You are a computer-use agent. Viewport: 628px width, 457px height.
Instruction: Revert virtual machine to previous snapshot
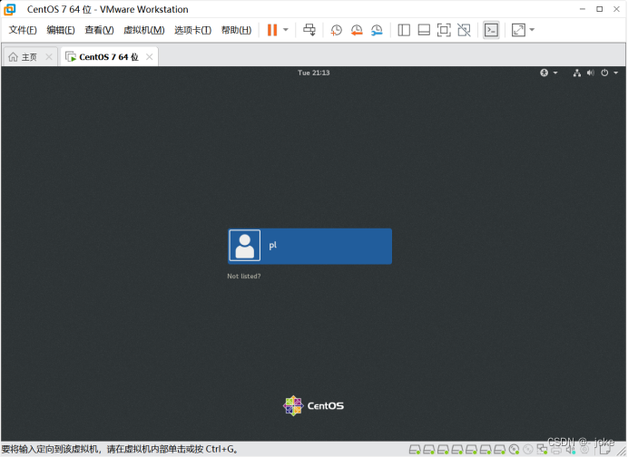pos(357,30)
